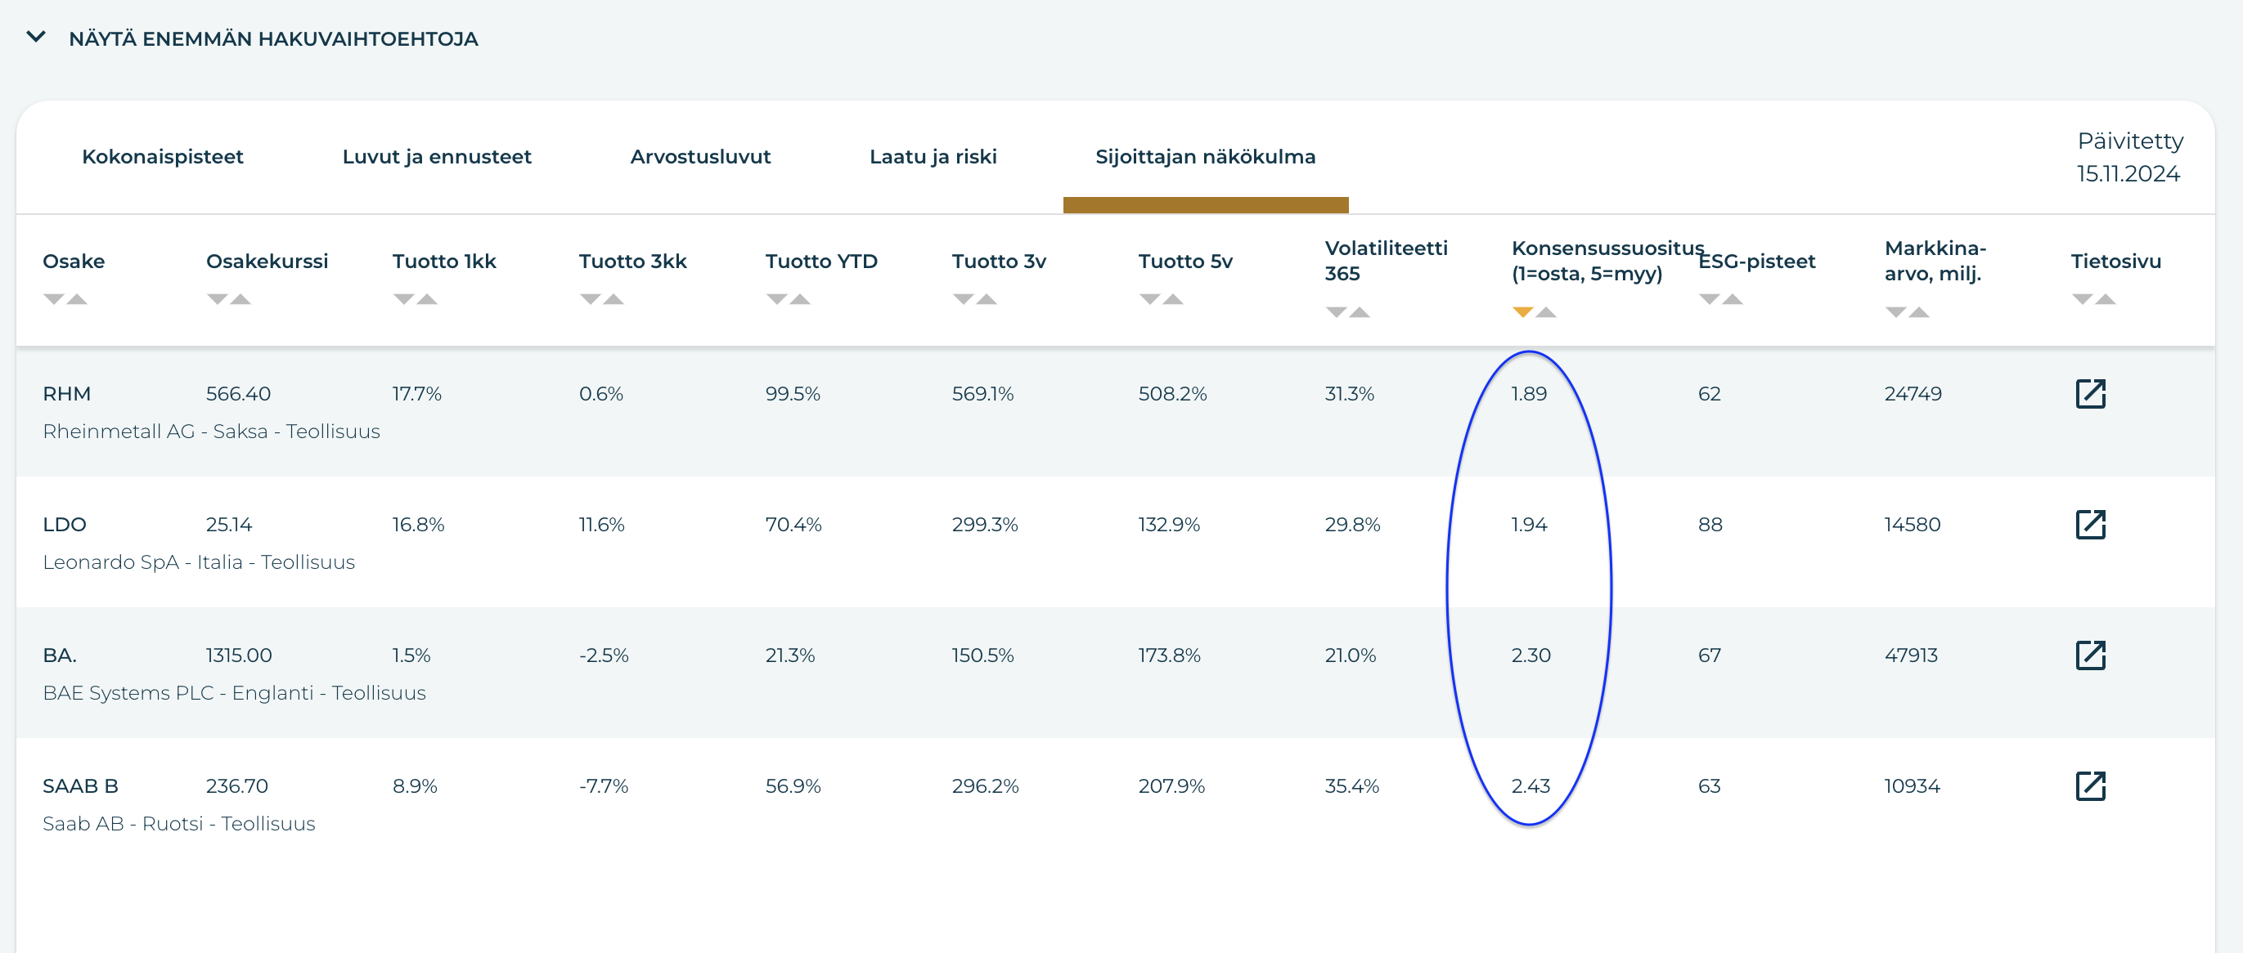
Task: Expand more search options chevron
Action: point(36,37)
